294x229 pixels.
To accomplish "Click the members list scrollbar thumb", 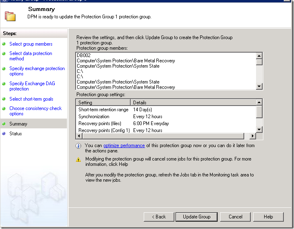I will coord(259,62).
